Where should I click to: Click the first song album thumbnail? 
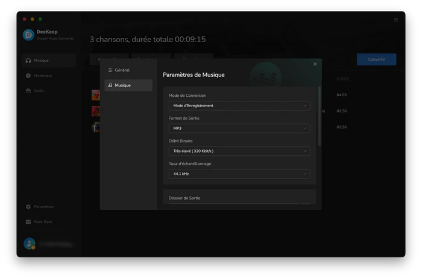96,95
